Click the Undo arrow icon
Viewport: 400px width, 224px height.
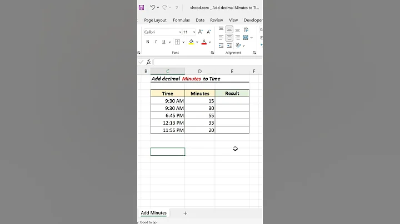point(152,7)
